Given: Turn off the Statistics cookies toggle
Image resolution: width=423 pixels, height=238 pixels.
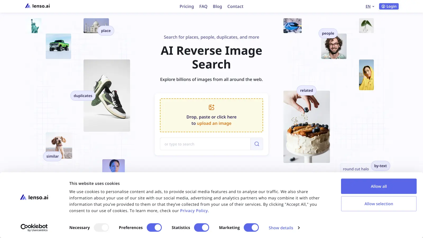Looking at the screenshot, I should [201, 227].
